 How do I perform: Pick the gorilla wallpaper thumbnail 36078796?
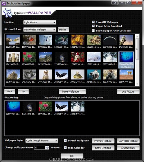point(110,74)
